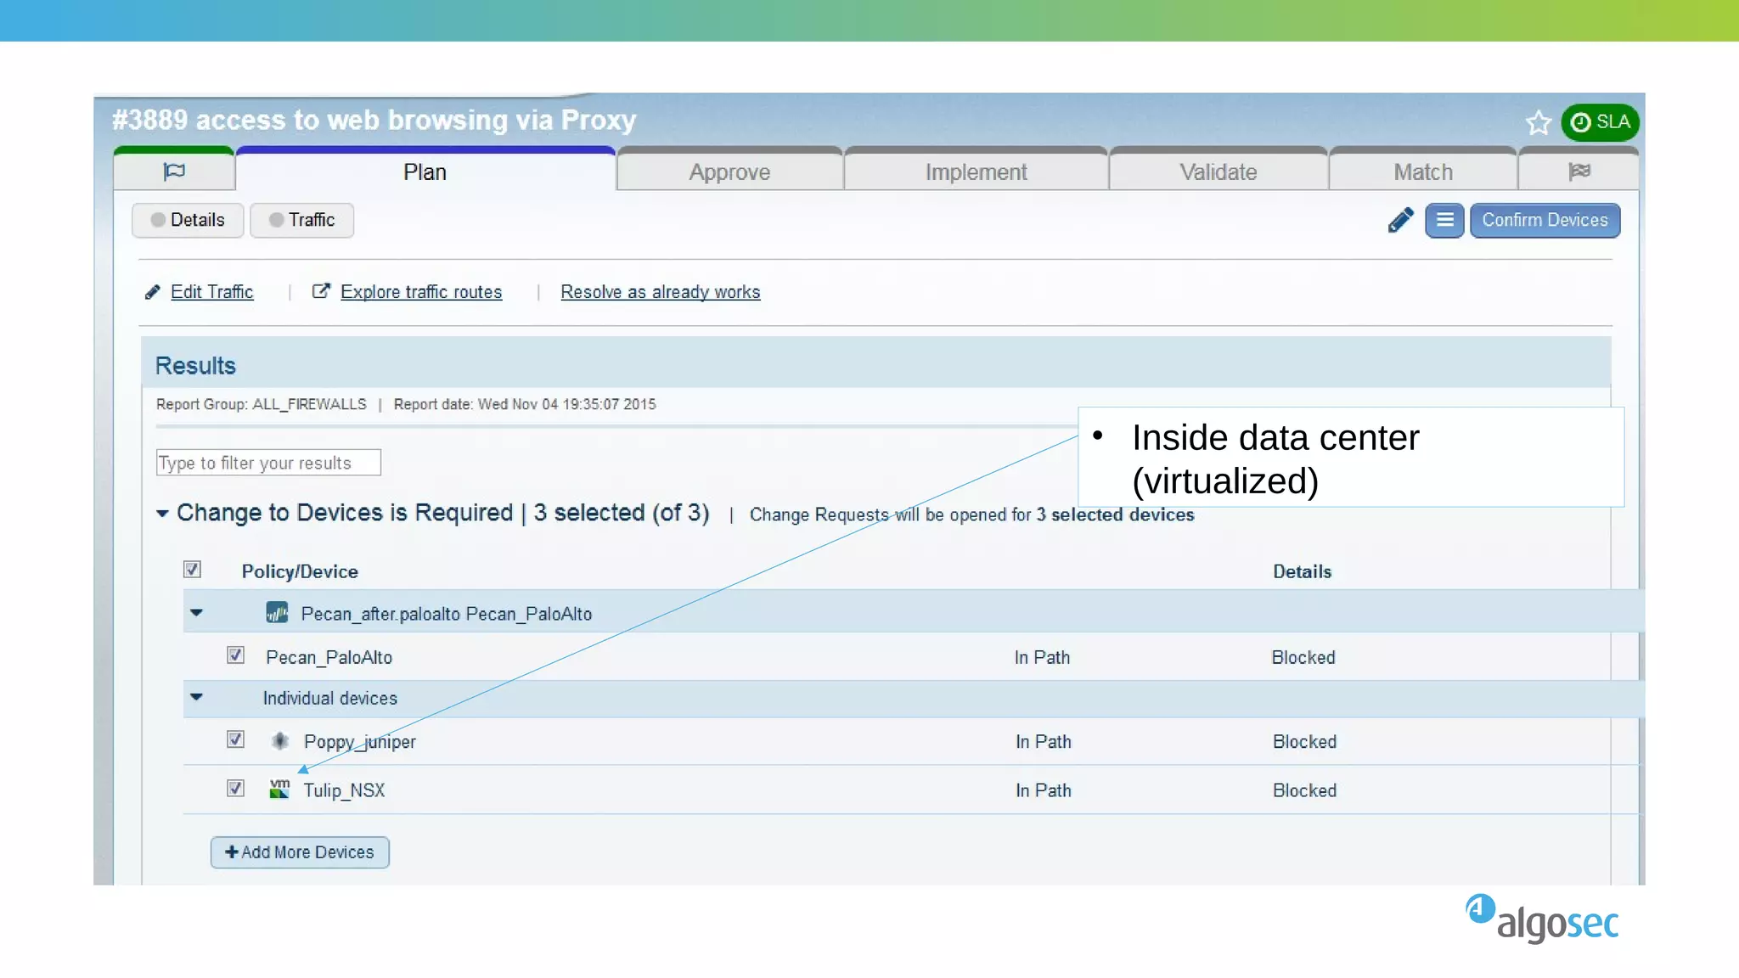Image resolution: width=1739 pixels, height=978 pixels.
Task: Open Explore traffic routes link
Action: point(421,292)
